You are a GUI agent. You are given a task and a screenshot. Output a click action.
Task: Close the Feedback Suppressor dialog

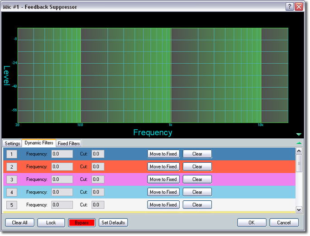[x=299, y=6]
